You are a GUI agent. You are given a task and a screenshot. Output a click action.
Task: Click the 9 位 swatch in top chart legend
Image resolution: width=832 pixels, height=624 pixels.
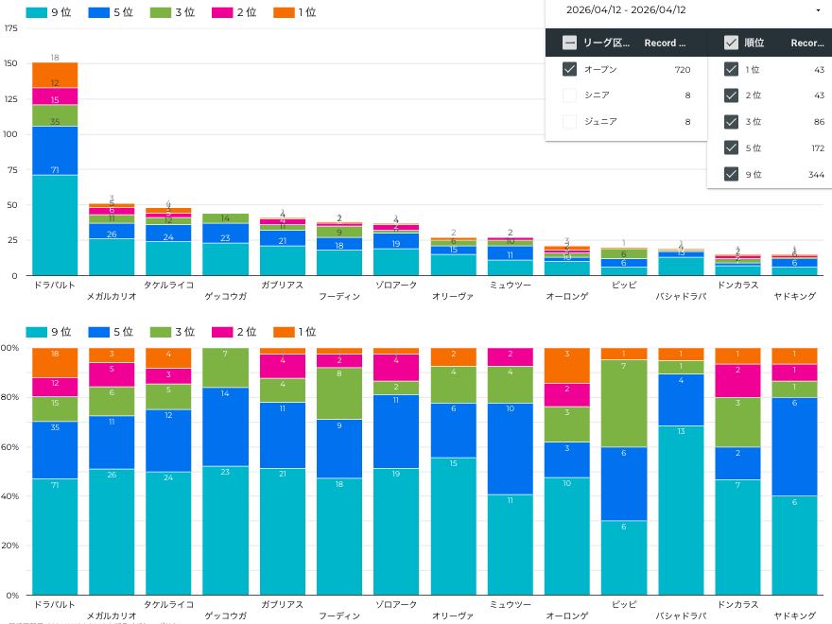pos(36,13)
